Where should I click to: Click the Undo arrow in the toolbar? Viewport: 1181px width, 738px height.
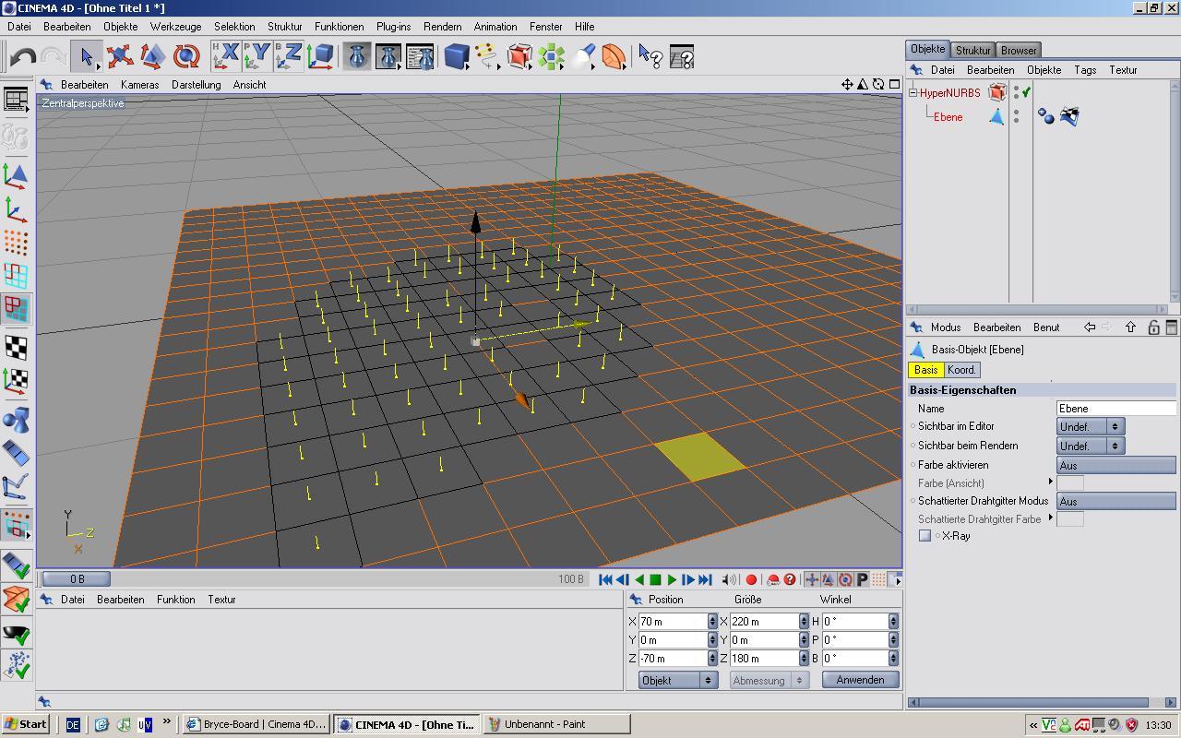[x=23, y=57]
